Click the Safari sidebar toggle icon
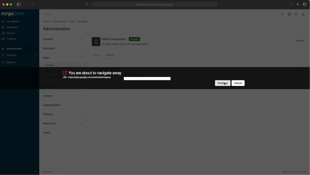This screenshot has width=310, height=175. 19,4
